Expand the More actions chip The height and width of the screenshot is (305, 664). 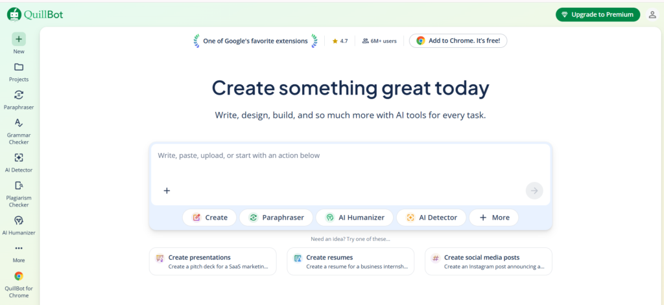[493, 218]
